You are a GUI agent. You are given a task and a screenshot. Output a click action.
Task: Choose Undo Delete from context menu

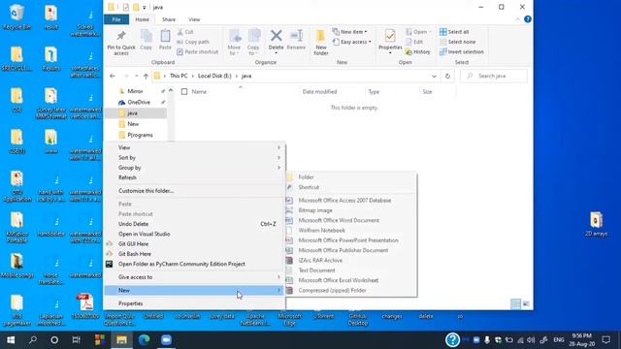tap(194, 224)
